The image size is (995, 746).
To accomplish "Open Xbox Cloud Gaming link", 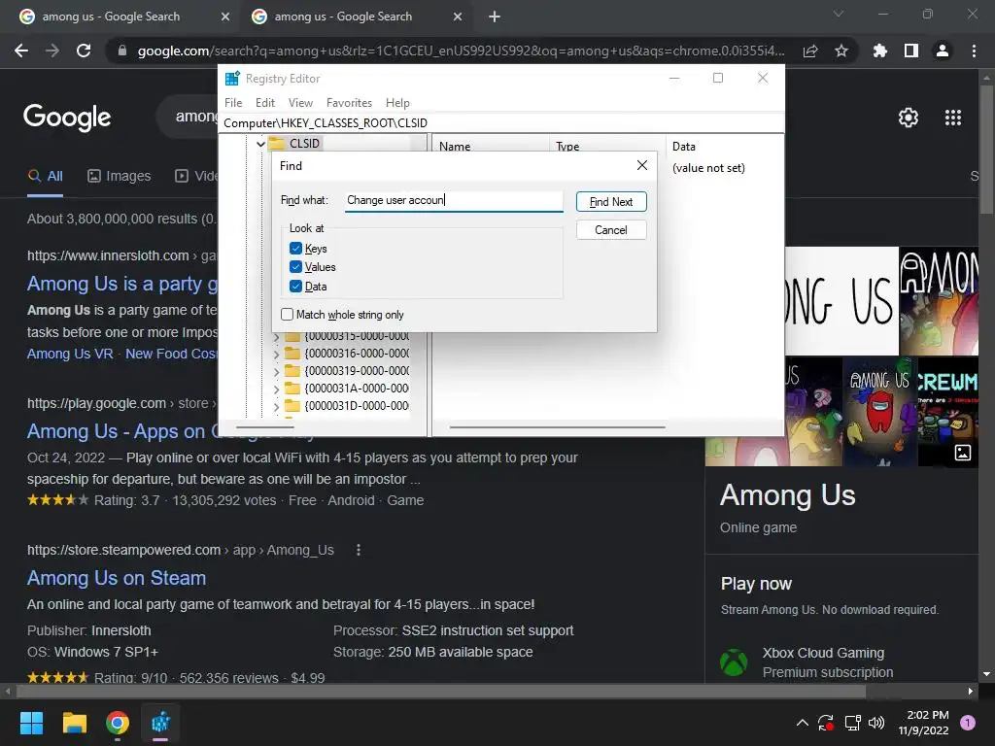I will click(x=823, y=653).
